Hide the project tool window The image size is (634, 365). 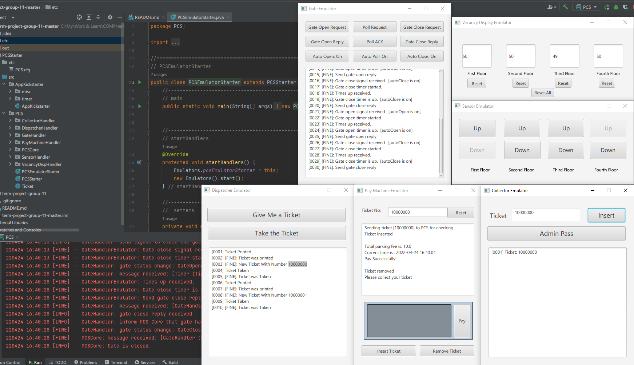(120, 17)
